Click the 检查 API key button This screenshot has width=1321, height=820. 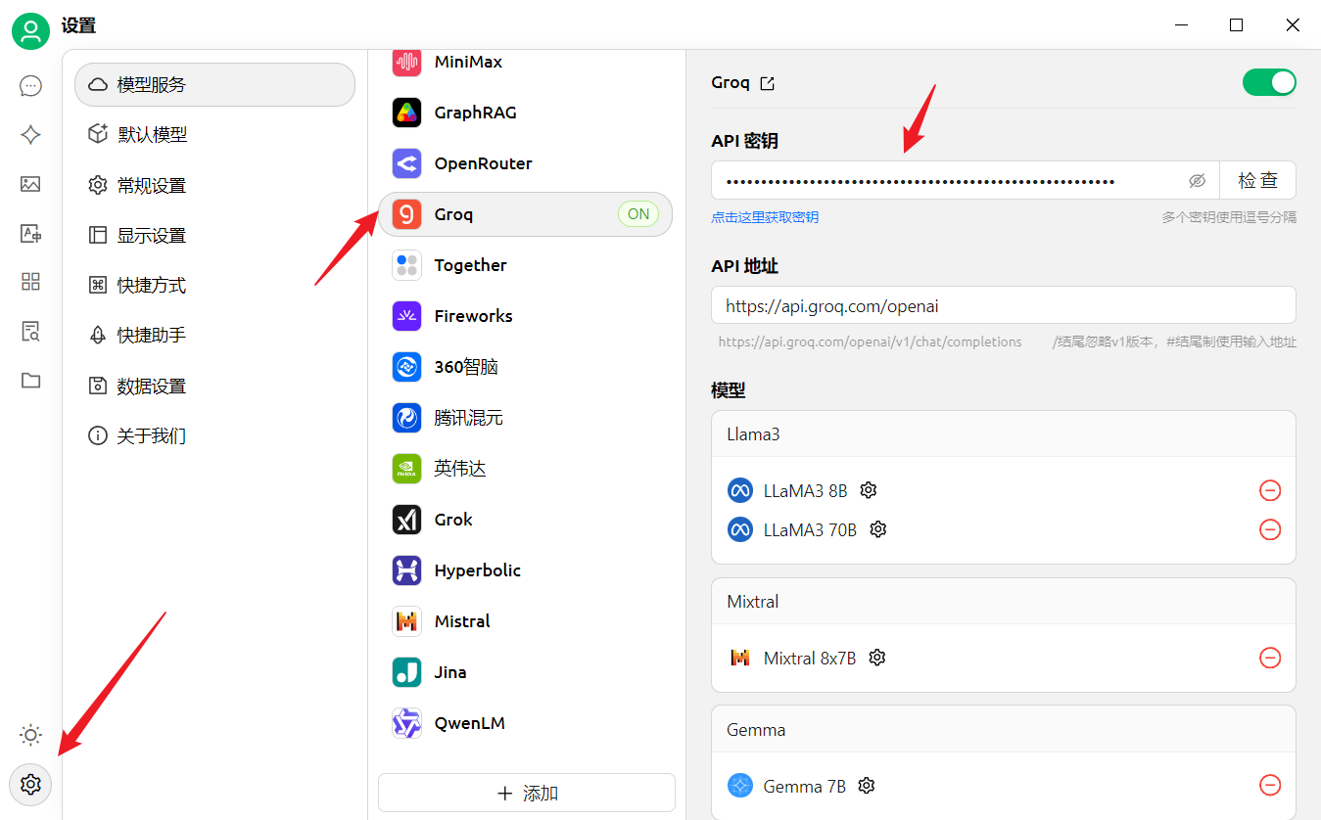(x=1257, y=181)
